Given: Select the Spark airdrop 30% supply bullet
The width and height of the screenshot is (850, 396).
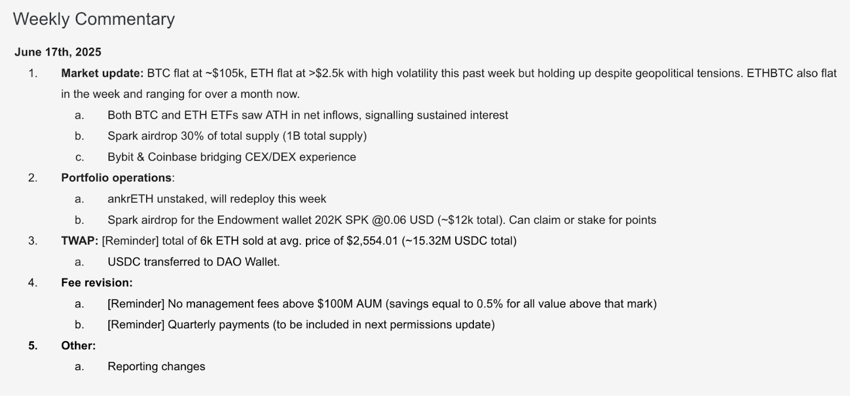Looking at the screenshot, I should pos(237,136).
